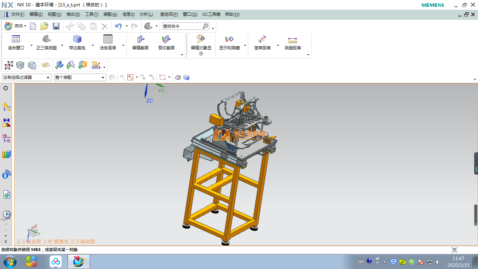Open the Entire Assembly (整个装配) scope dropdown
This screenshot has height=269, width=478.
click(80, 77)
